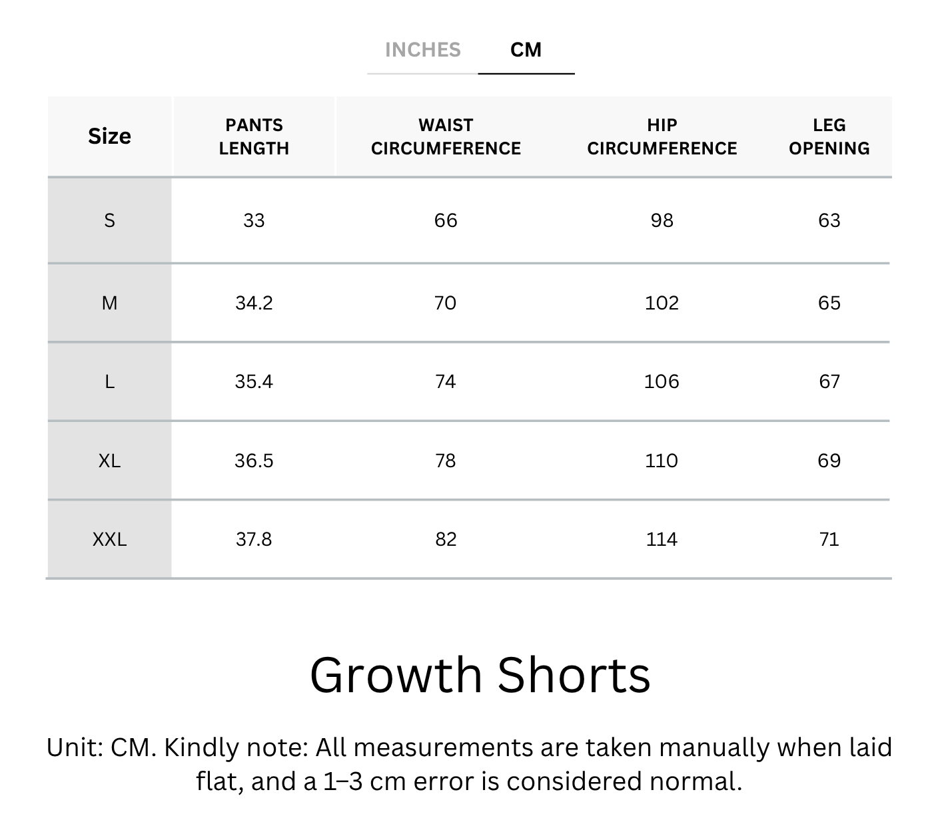
Task: Click the HIP CIRCUMFERENCE header
Action: pos(662,136)
